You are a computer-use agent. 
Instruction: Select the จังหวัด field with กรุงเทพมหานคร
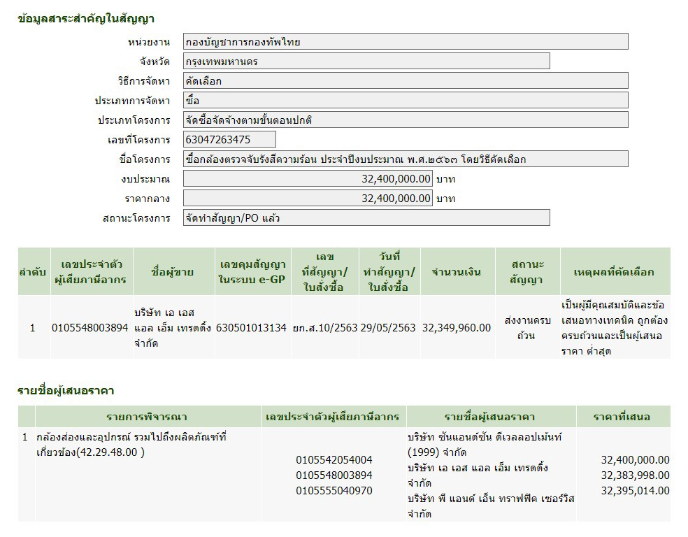click(366, 62)
